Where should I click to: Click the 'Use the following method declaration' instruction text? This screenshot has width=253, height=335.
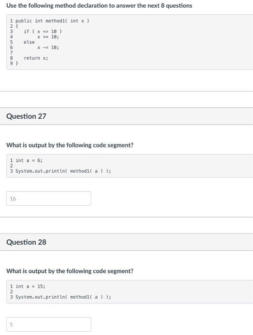pos(99,6)
